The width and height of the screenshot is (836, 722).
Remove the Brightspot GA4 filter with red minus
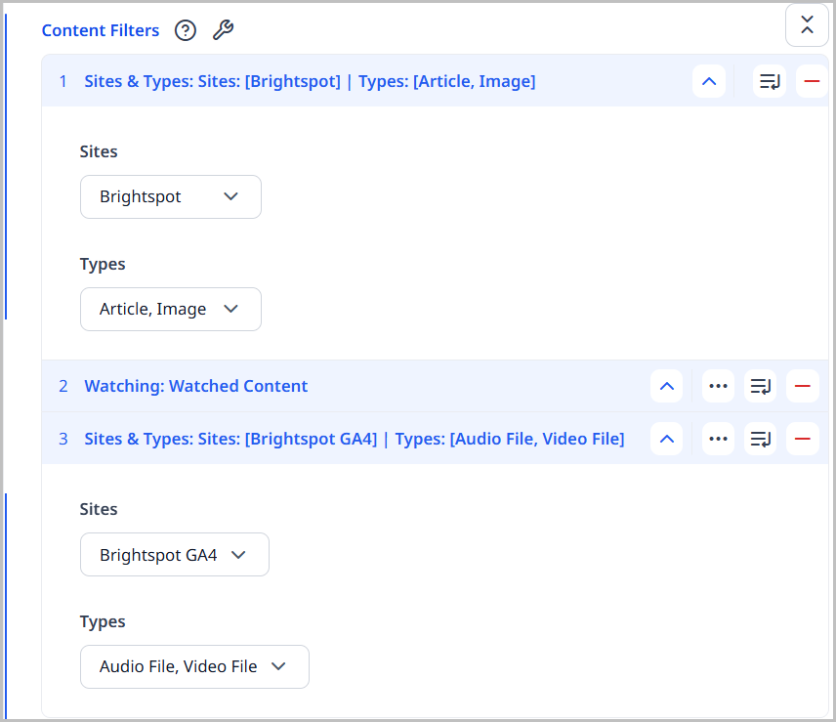coord(803,439)
